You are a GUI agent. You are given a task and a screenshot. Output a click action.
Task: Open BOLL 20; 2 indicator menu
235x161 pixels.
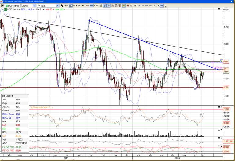[34, 9]
